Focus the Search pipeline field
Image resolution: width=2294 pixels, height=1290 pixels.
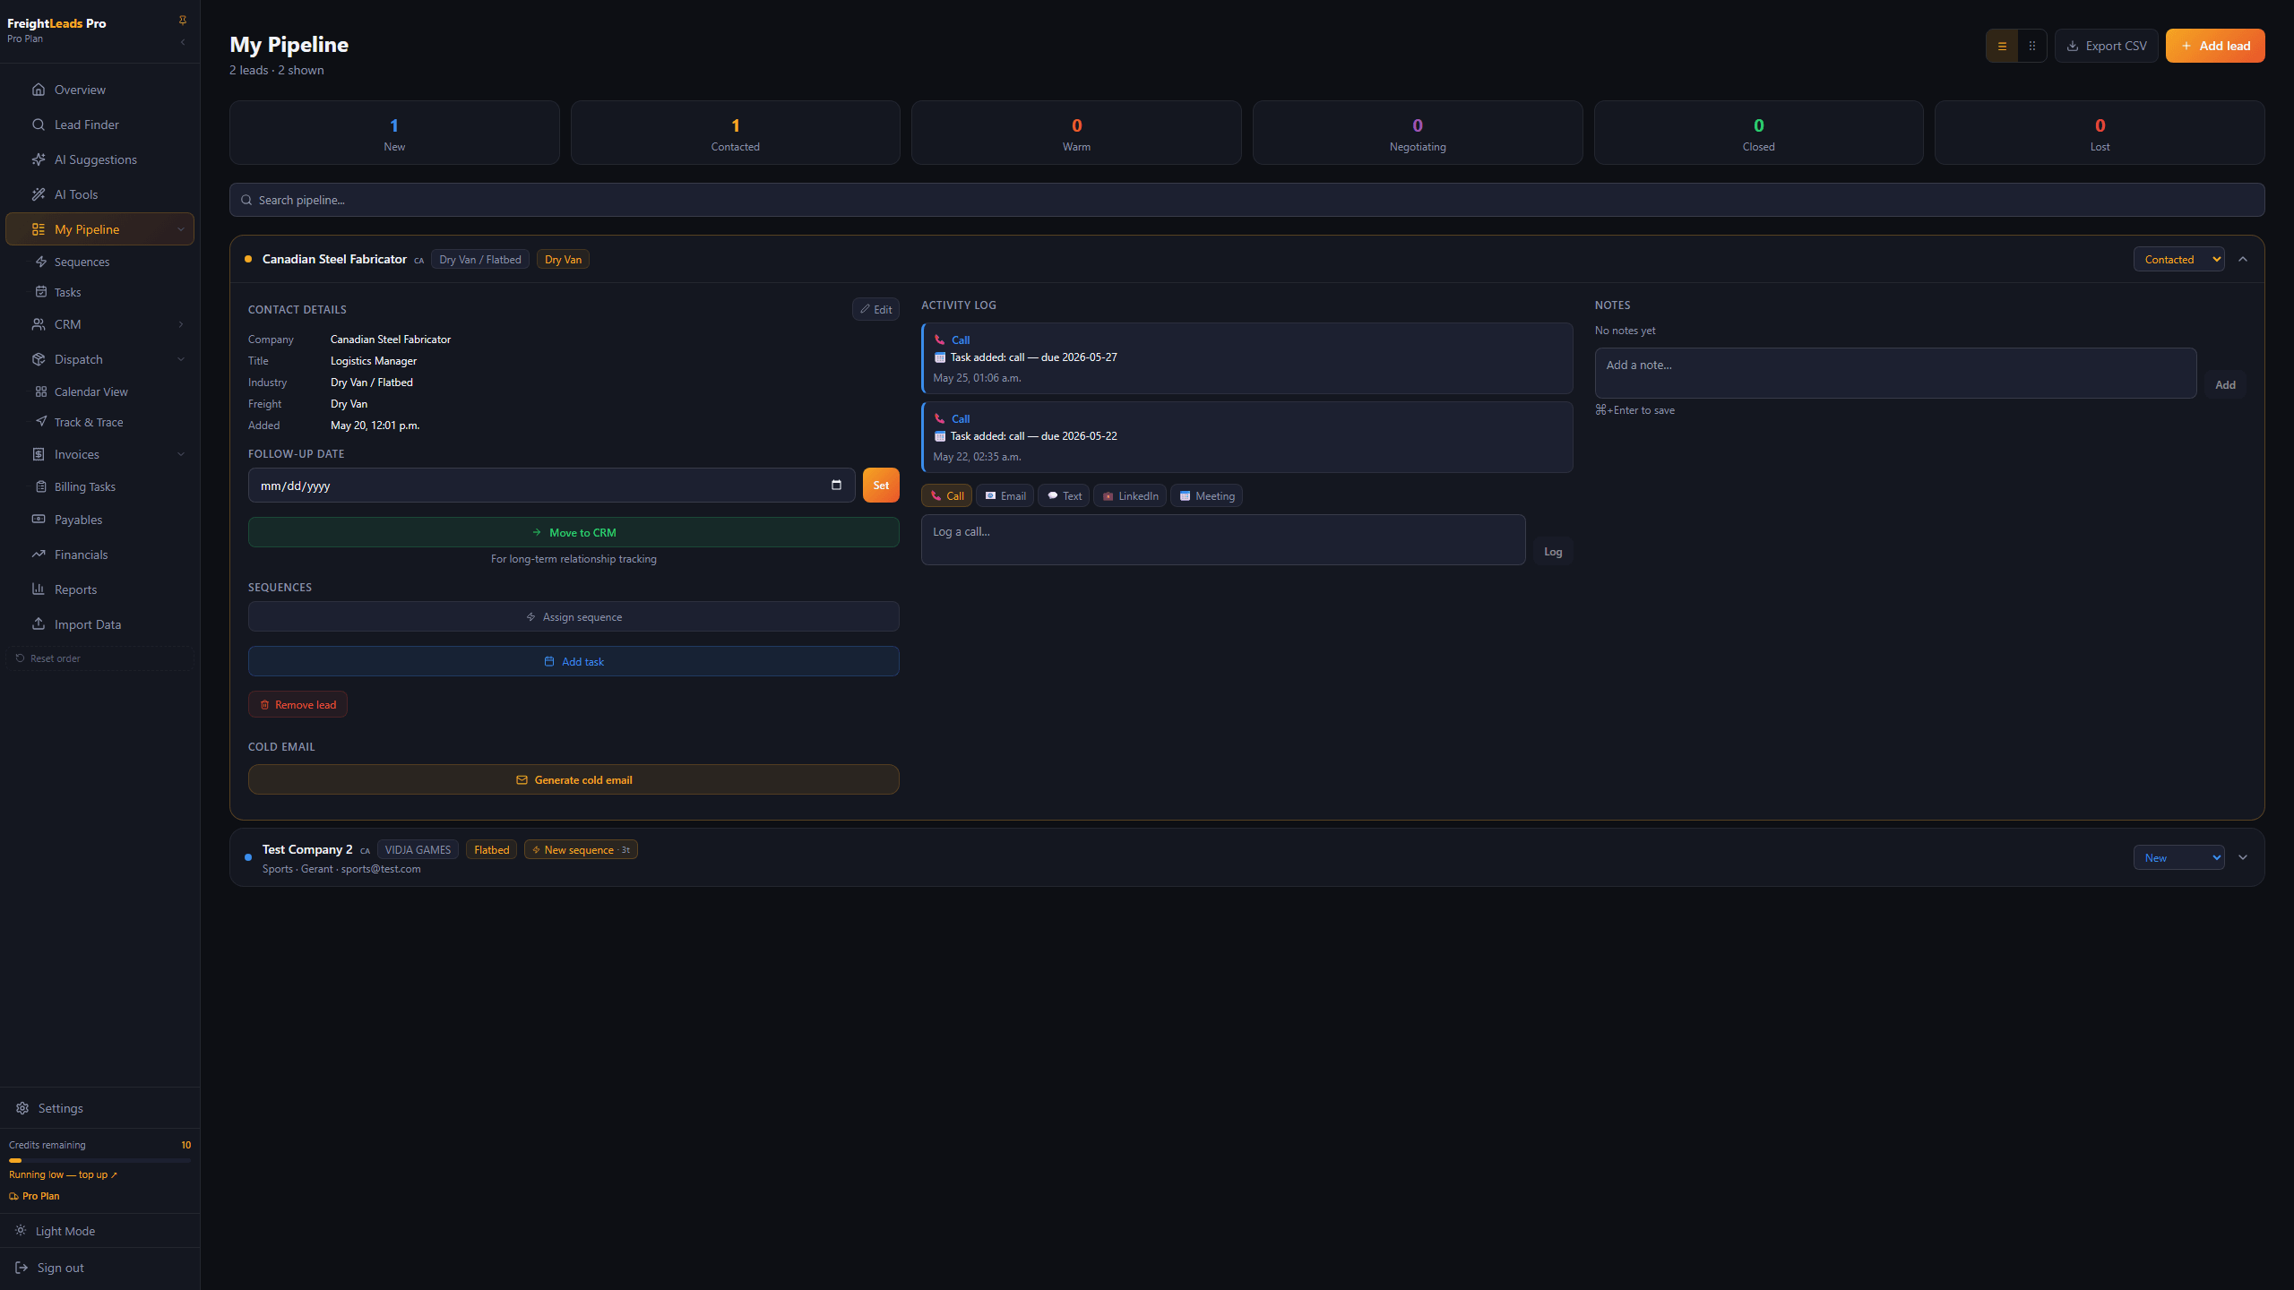tap(1247, 200)
